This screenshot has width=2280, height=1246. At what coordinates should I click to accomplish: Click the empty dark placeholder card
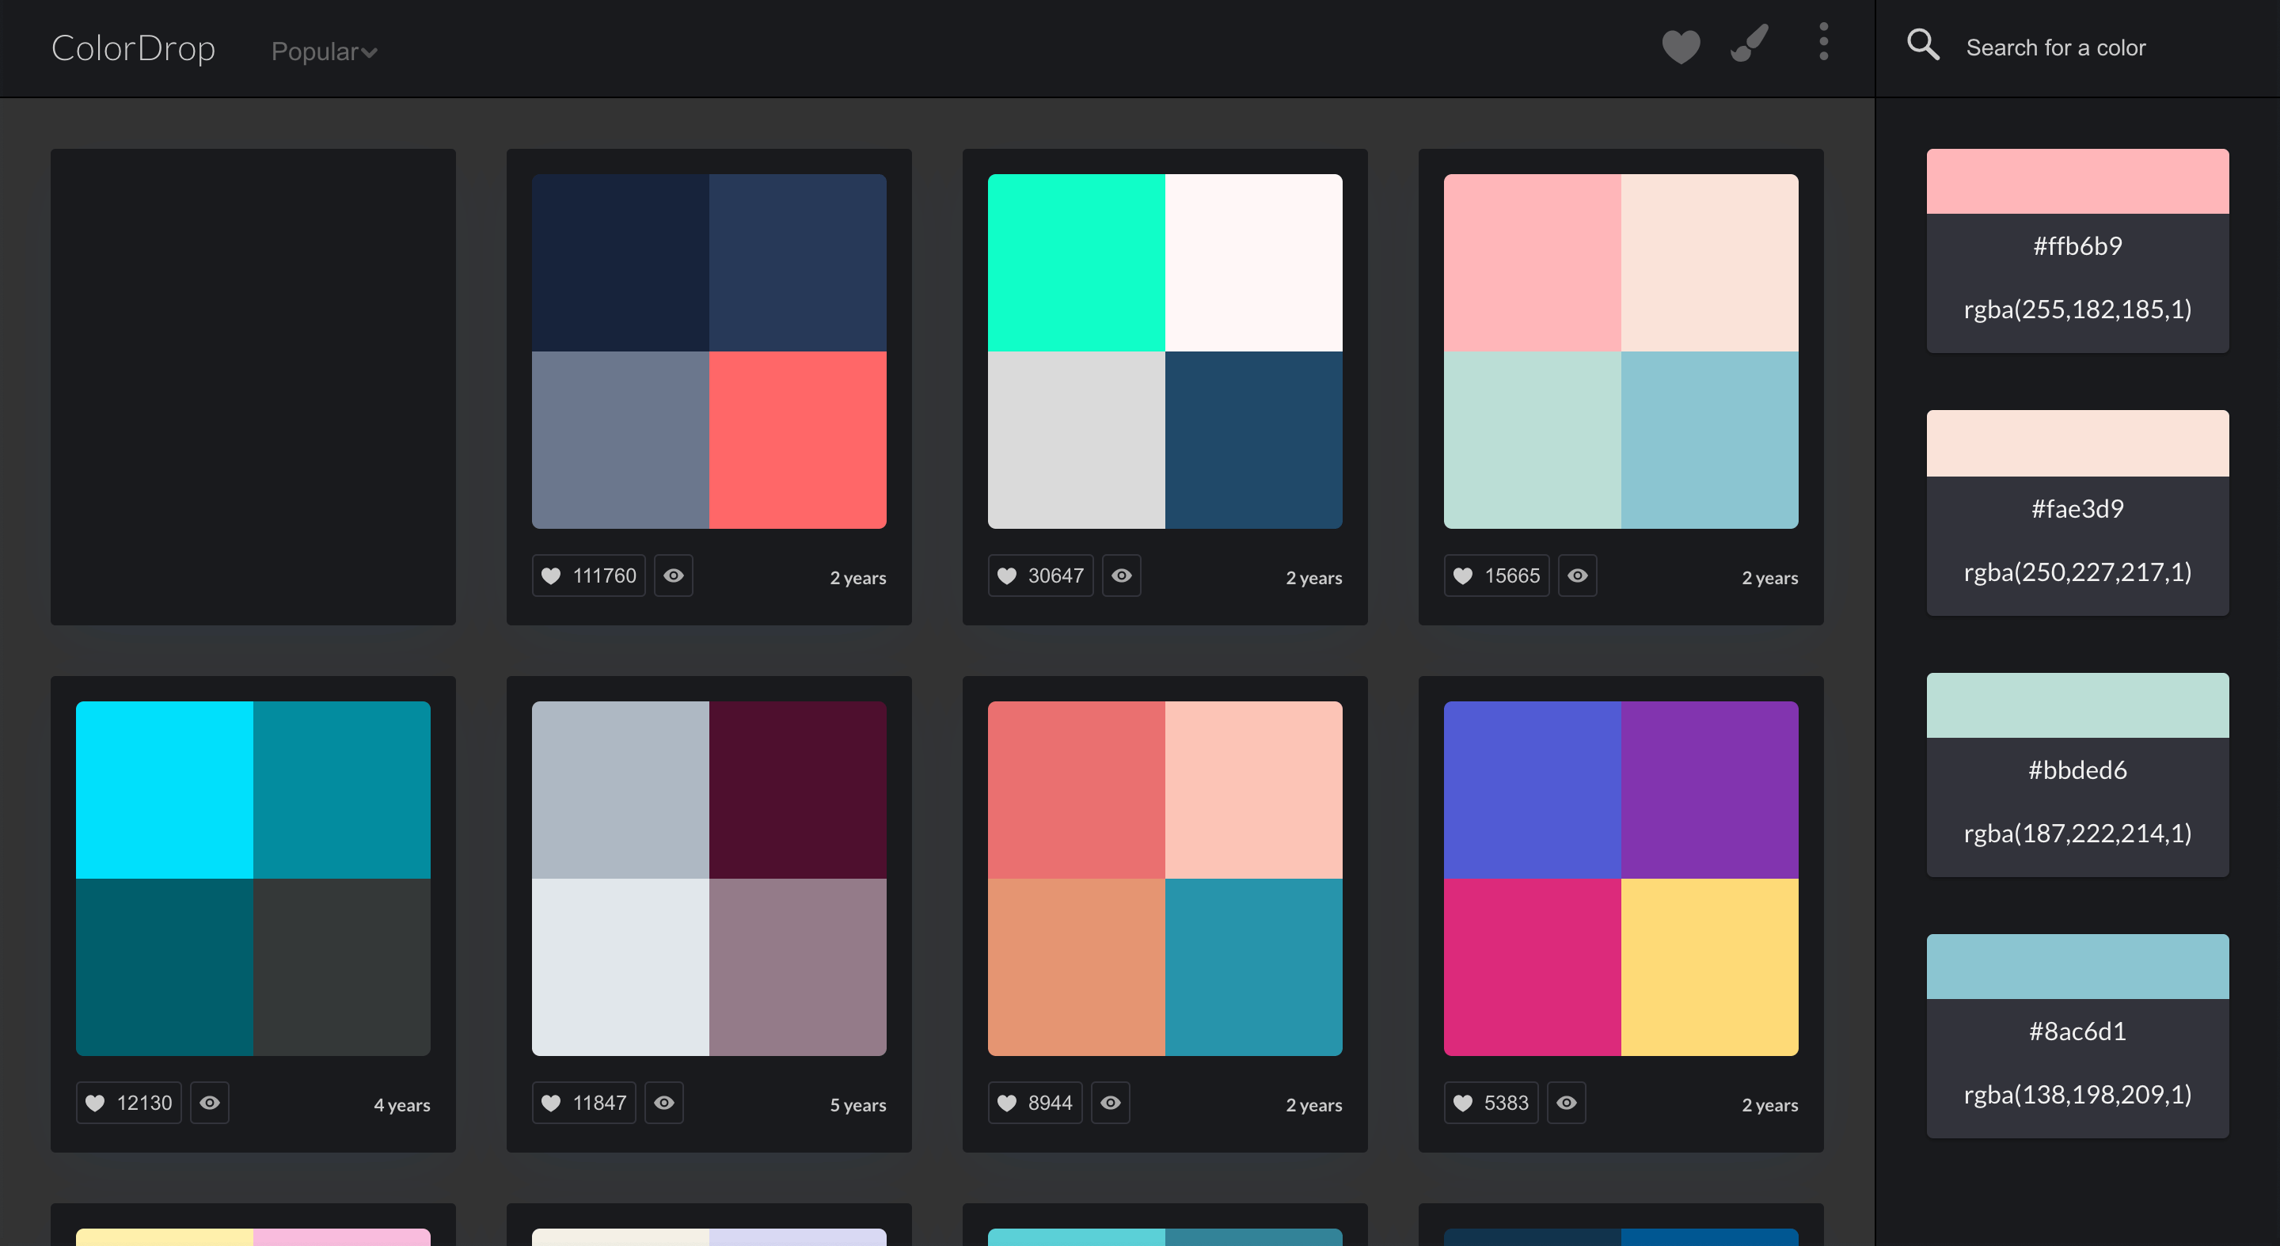(x=253, y=387)
